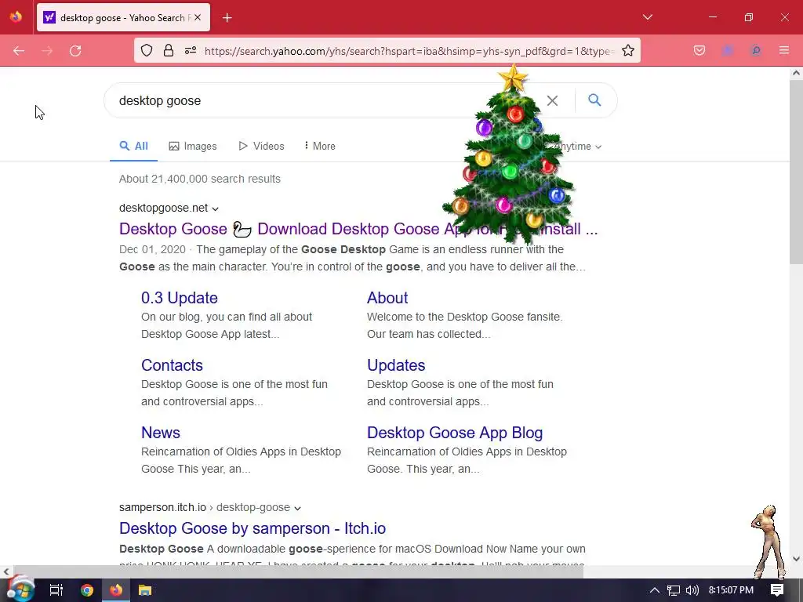This screenshot has height=602, width=803.
Task: Open the Windows Start menu
Action: (20, 590)
